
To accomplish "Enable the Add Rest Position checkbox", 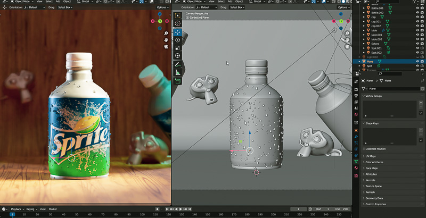I will tap(364, 149).
